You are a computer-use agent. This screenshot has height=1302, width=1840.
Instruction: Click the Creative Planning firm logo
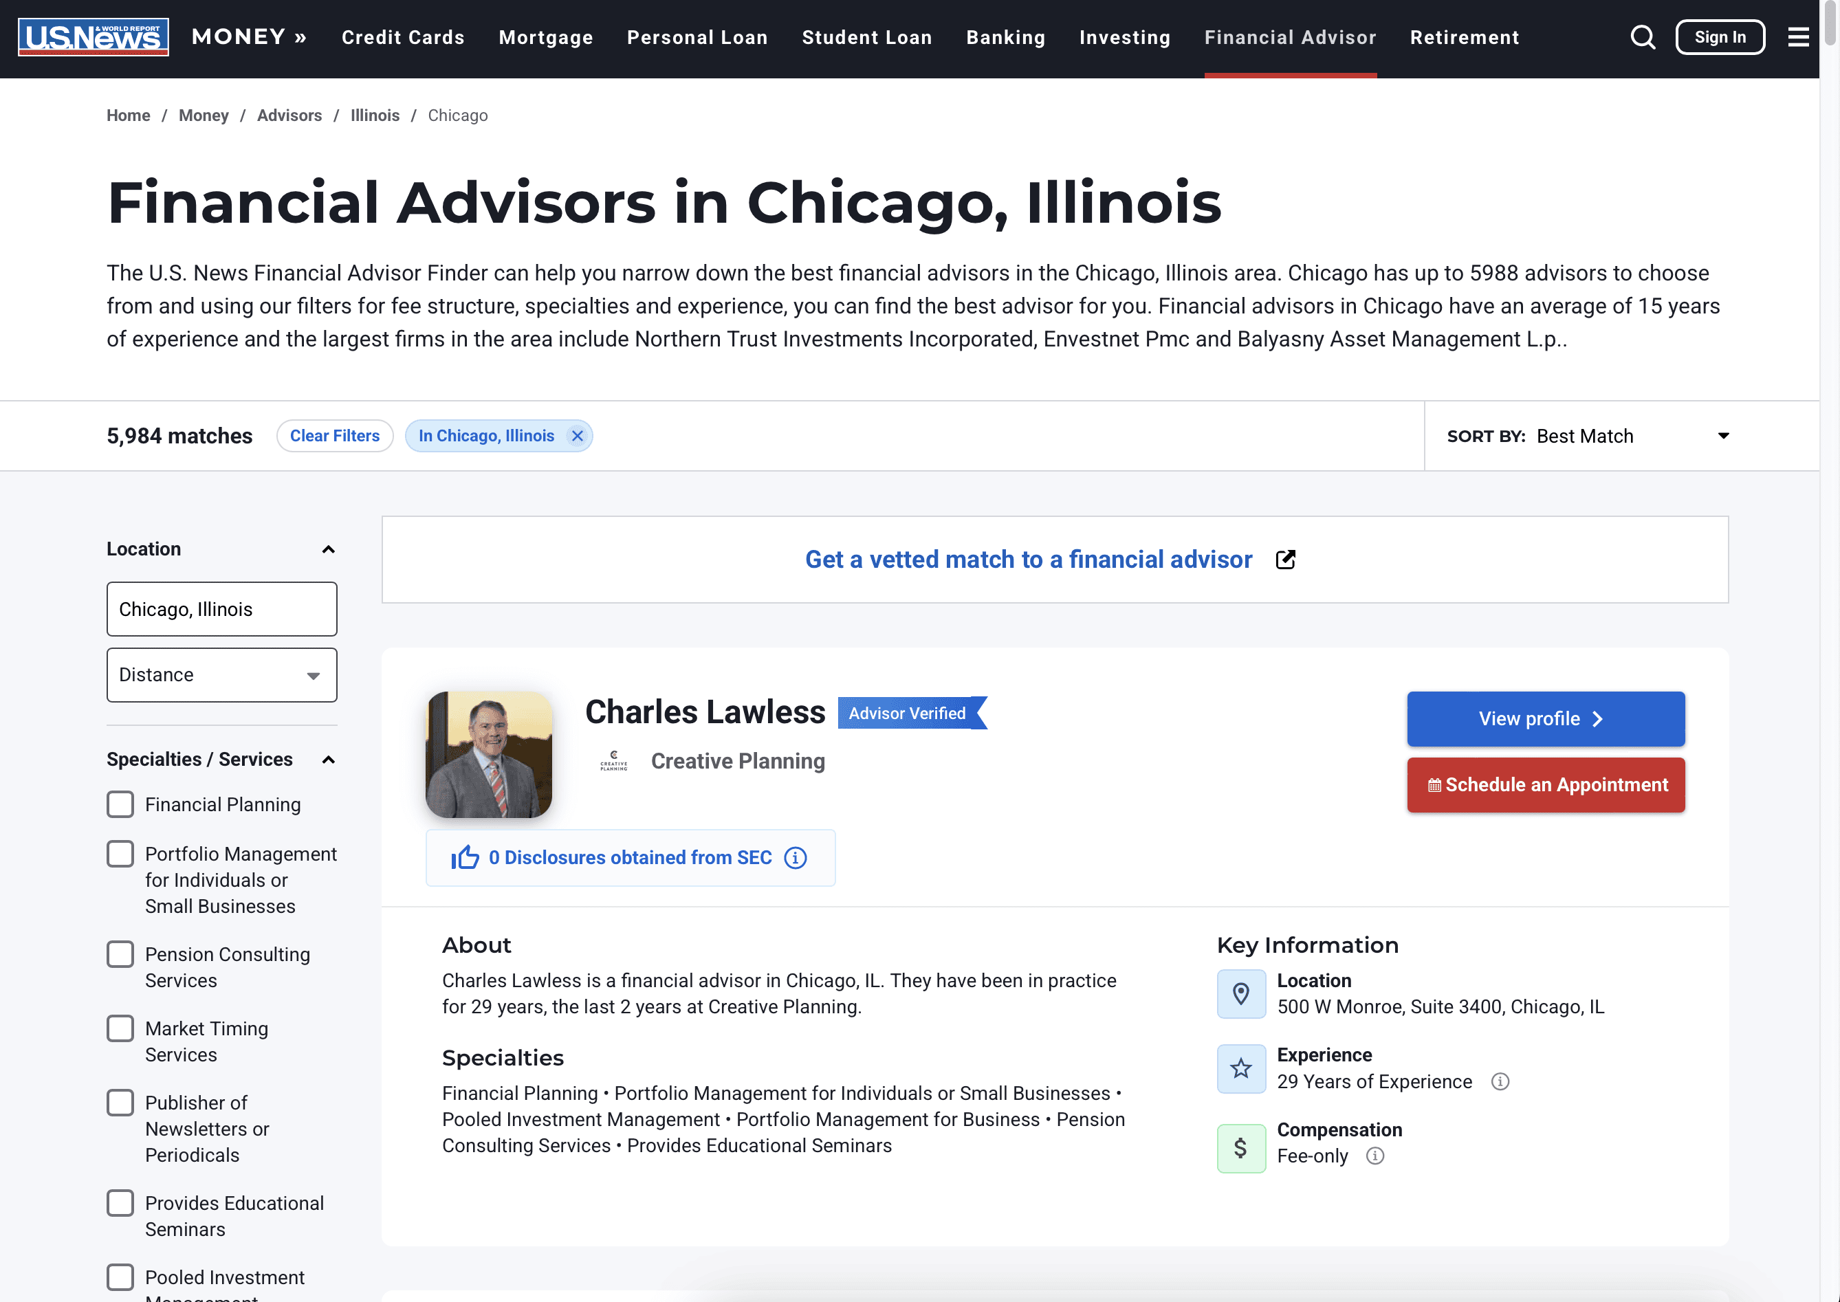[613, 761]
